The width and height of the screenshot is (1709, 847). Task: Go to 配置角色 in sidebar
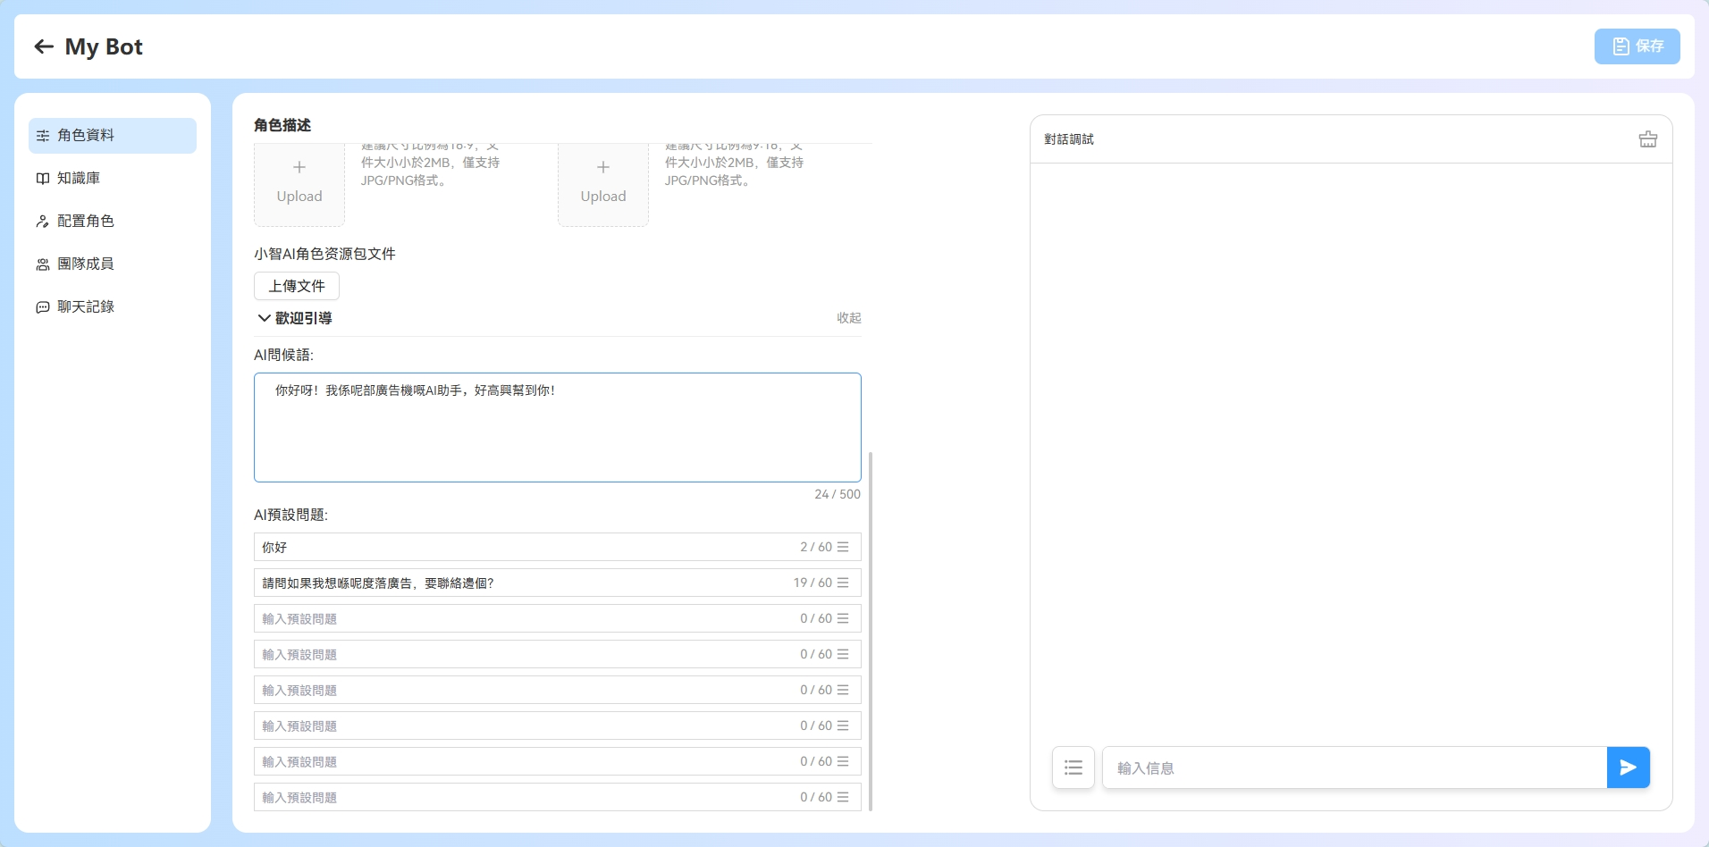pyautogui.click(x=86, y=222)
